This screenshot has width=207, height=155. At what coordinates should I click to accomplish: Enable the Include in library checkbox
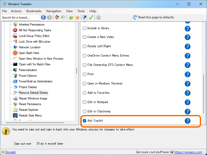84,28
